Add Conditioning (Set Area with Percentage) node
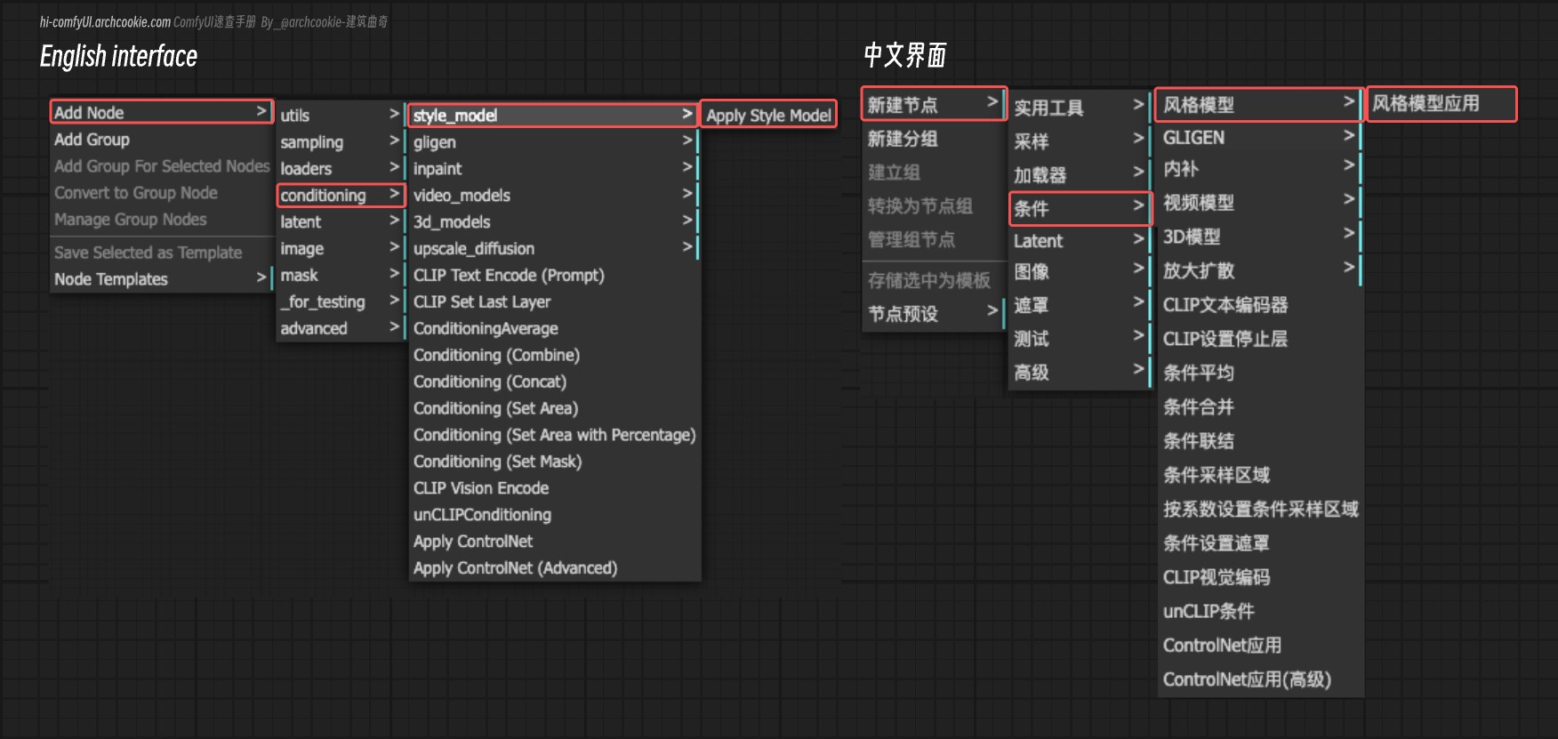Screen dimensions: 1558x739 tap(553, 435)
